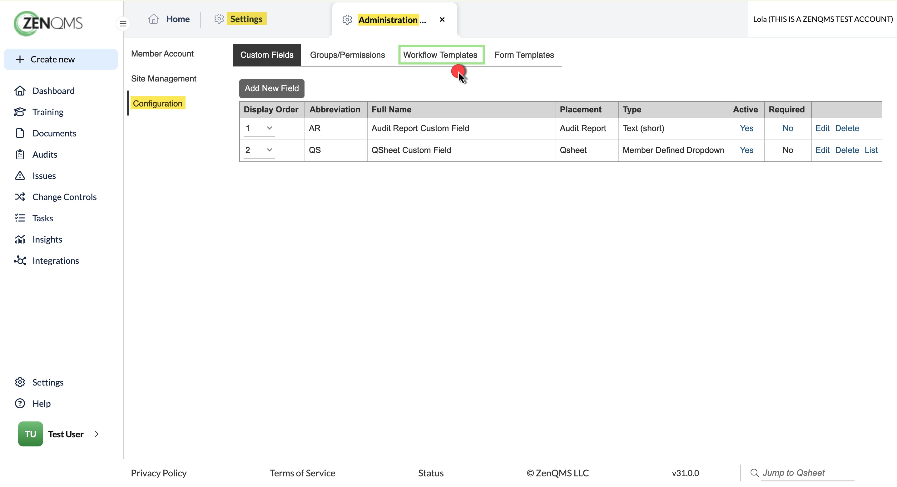
Task: Open Issues from the sidebar
Action: (44, 176)
